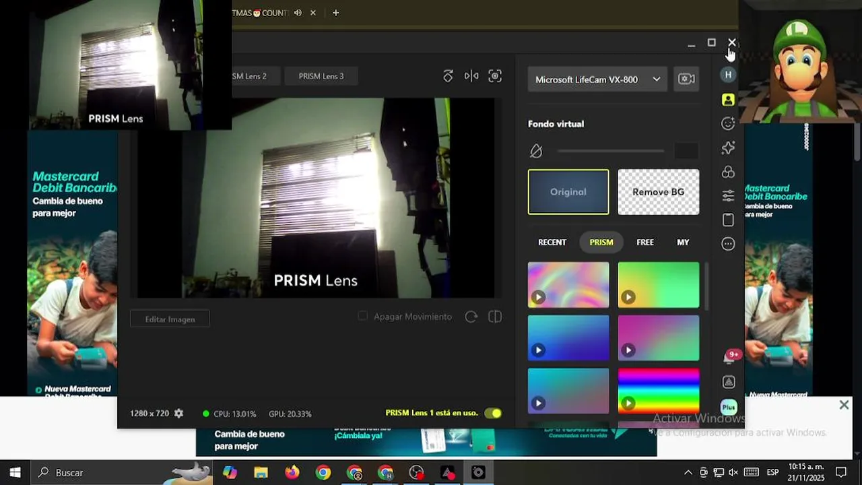
Task: Click the GPU: 20.33% status readout
Action: point(290,414)
